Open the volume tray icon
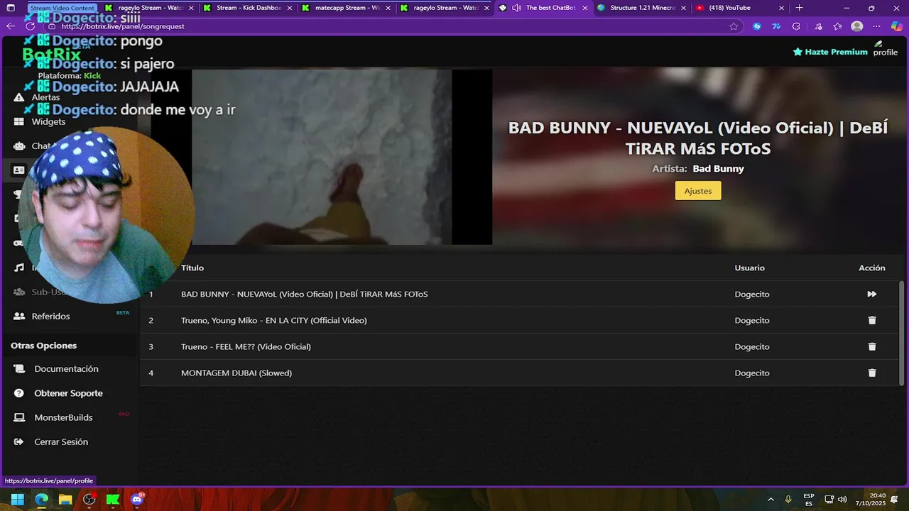 pos(843,500)
